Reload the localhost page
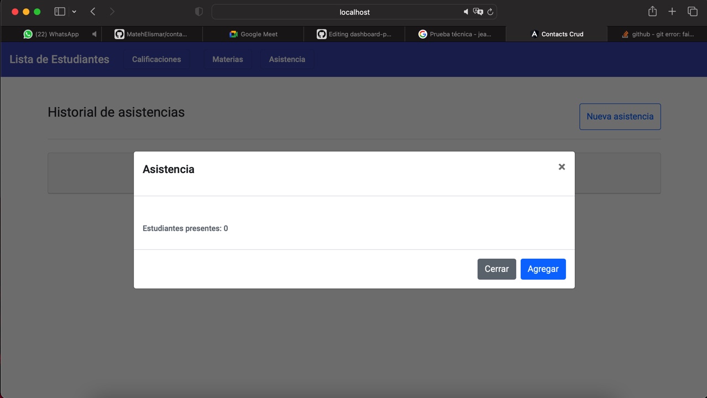 [x=490, y=12]
